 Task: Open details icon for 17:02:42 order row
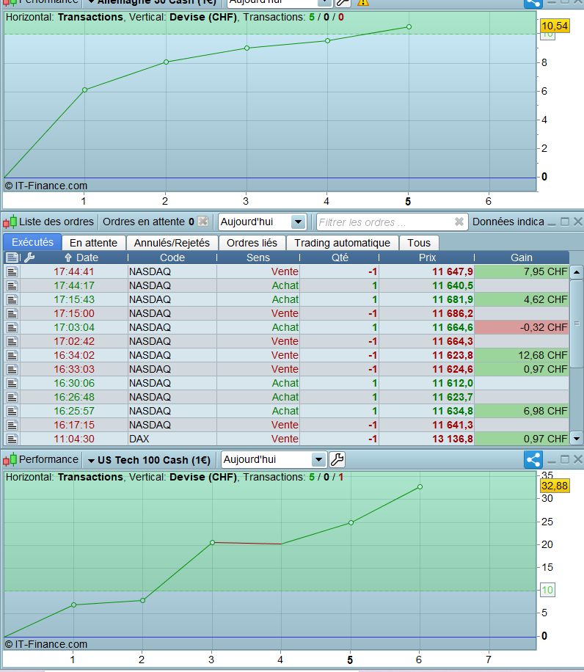click(12, 341)
